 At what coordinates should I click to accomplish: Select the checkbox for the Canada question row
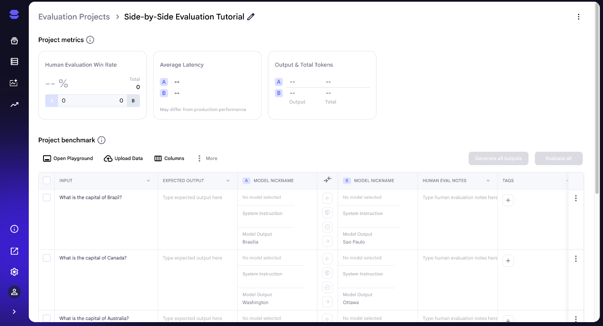(47, 258)
